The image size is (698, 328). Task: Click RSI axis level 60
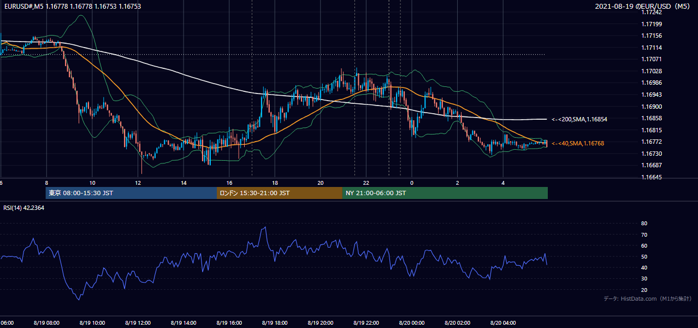[x=644, y=245]
